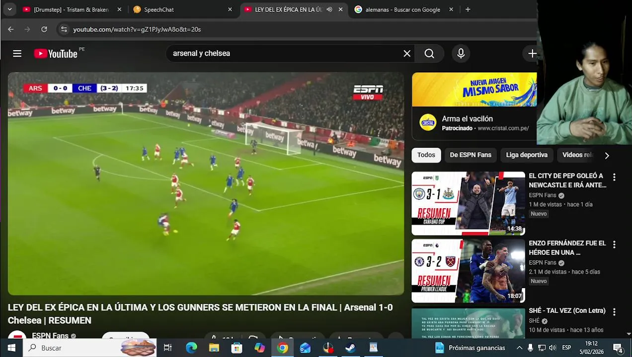The height and width of the screenshot is (357, 632).
Task: Open Outlook from the taskbar
Action: [x=305, y=348]
